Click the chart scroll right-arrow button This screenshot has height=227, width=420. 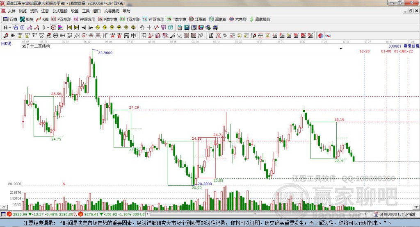point(416,207)
